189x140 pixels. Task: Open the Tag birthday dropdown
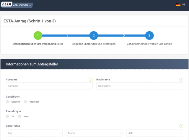point(34,133)
